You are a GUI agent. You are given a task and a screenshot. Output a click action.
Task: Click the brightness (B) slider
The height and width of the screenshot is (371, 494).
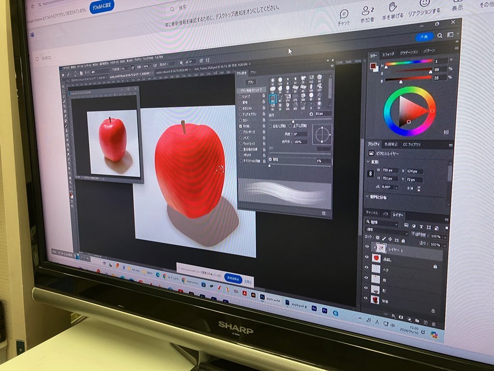click(408, 79)
